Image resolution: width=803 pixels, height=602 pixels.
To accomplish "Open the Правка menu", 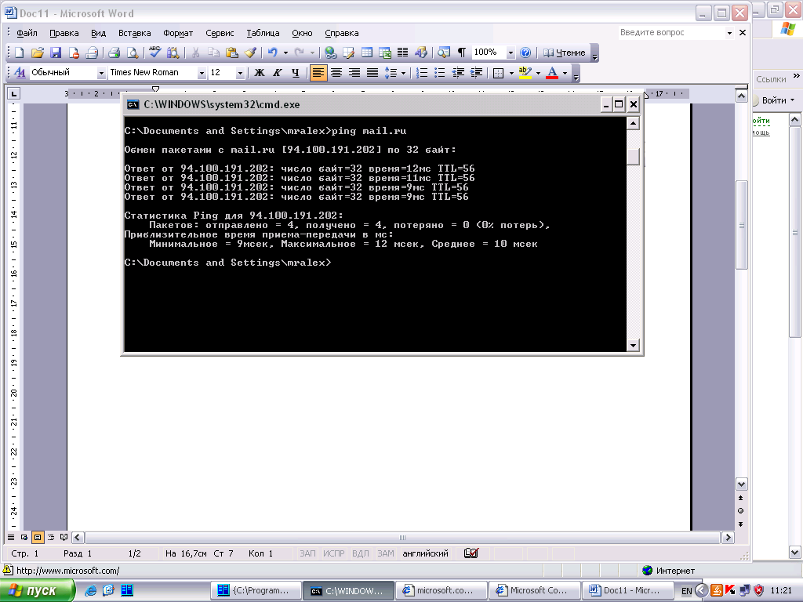I will pos(64,33).
